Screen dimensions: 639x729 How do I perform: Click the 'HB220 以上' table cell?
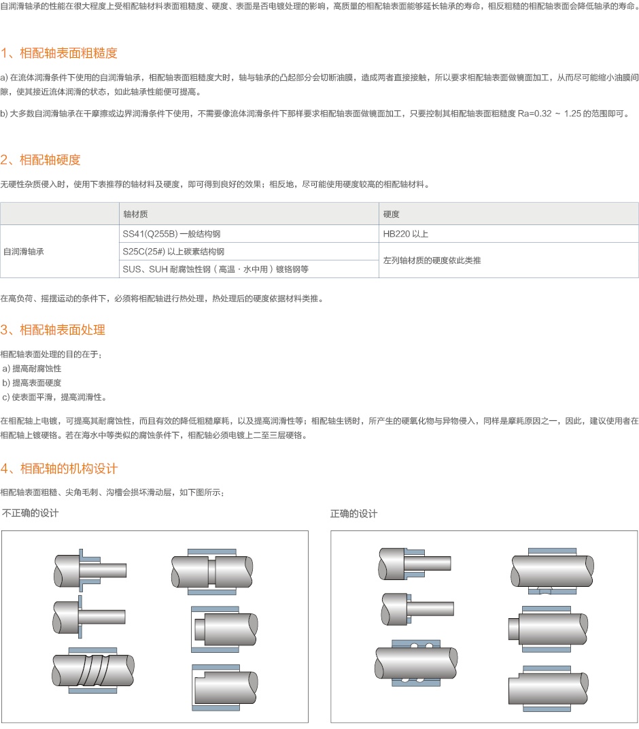pos(406,234)
